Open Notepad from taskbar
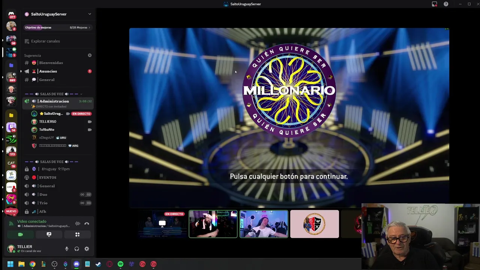 click(87, 264)
